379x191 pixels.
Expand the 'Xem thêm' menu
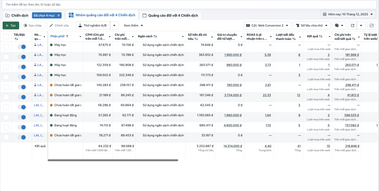point(133,25)
